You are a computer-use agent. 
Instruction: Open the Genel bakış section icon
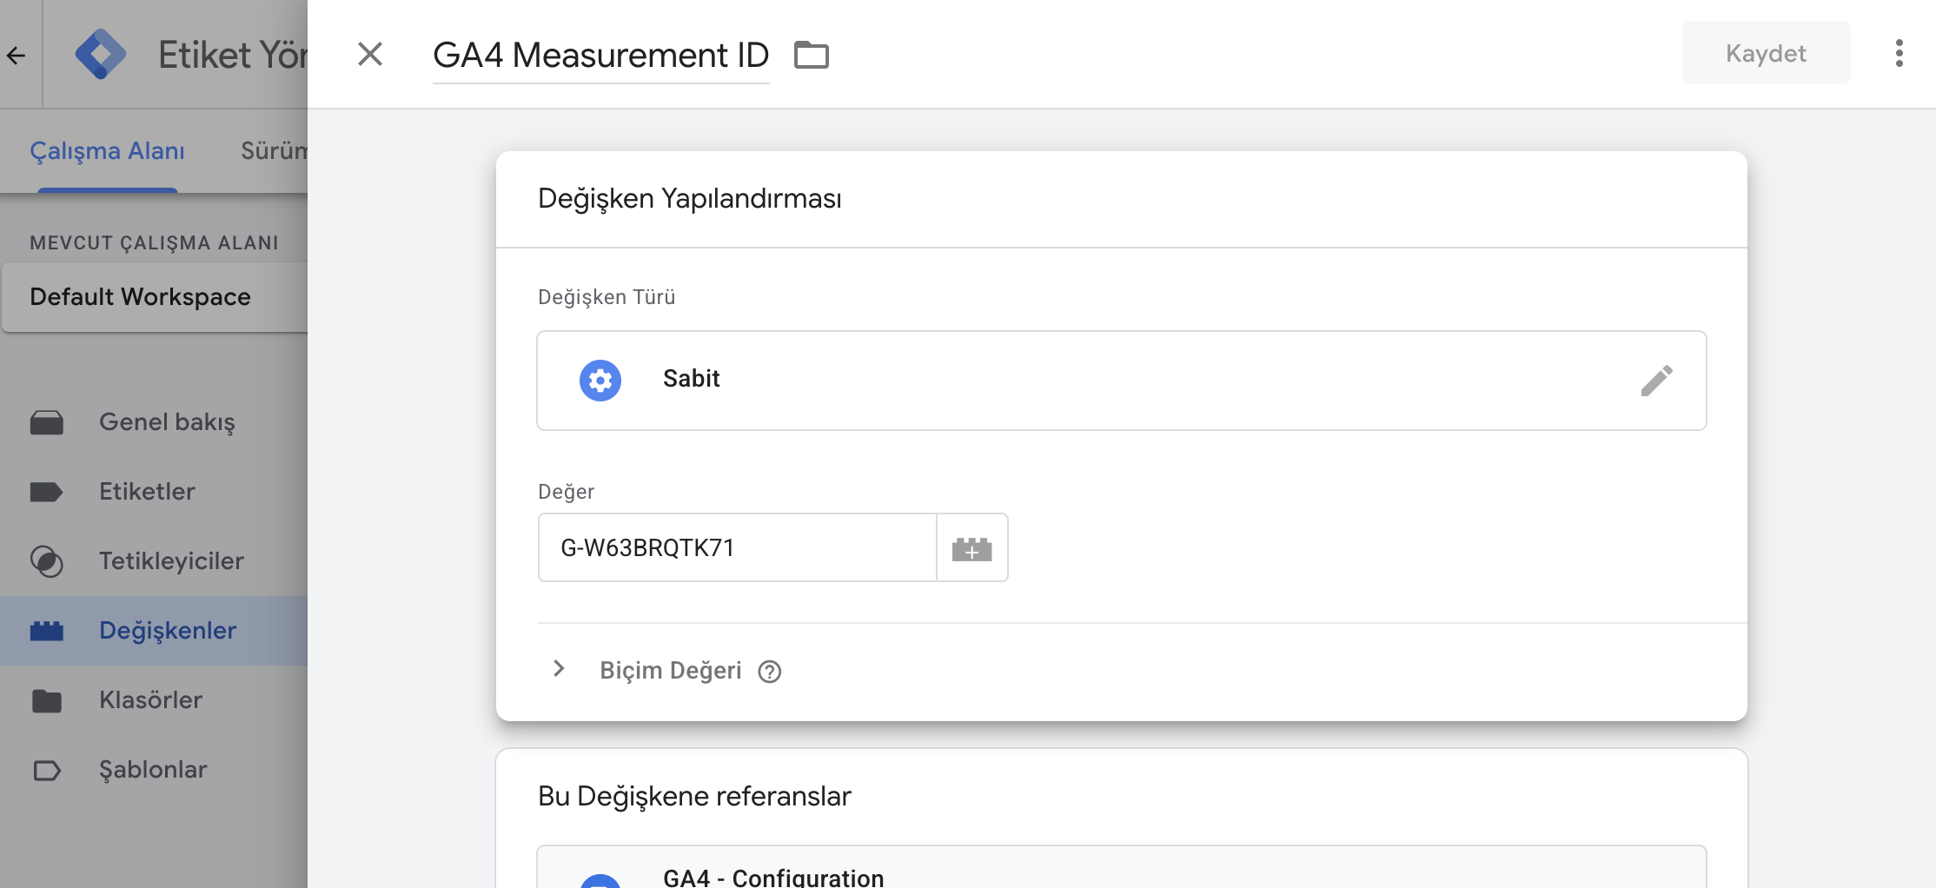(x=47, y=422)
